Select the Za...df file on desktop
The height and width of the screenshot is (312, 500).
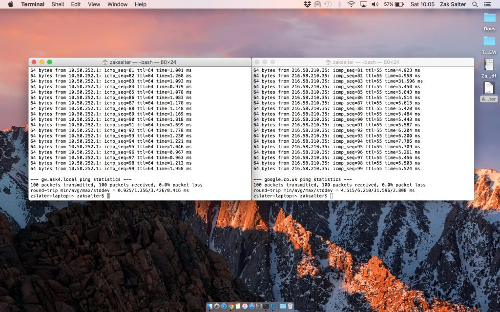[489, 68]
